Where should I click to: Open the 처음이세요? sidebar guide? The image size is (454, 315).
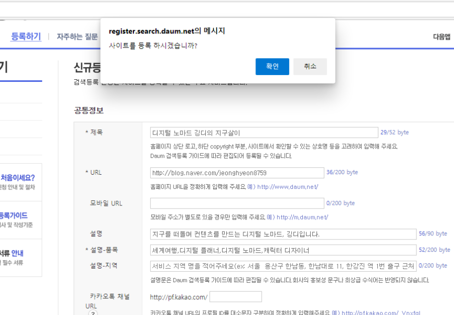pos(18,178)
